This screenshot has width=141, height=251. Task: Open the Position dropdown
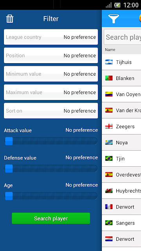click(51, 55)
